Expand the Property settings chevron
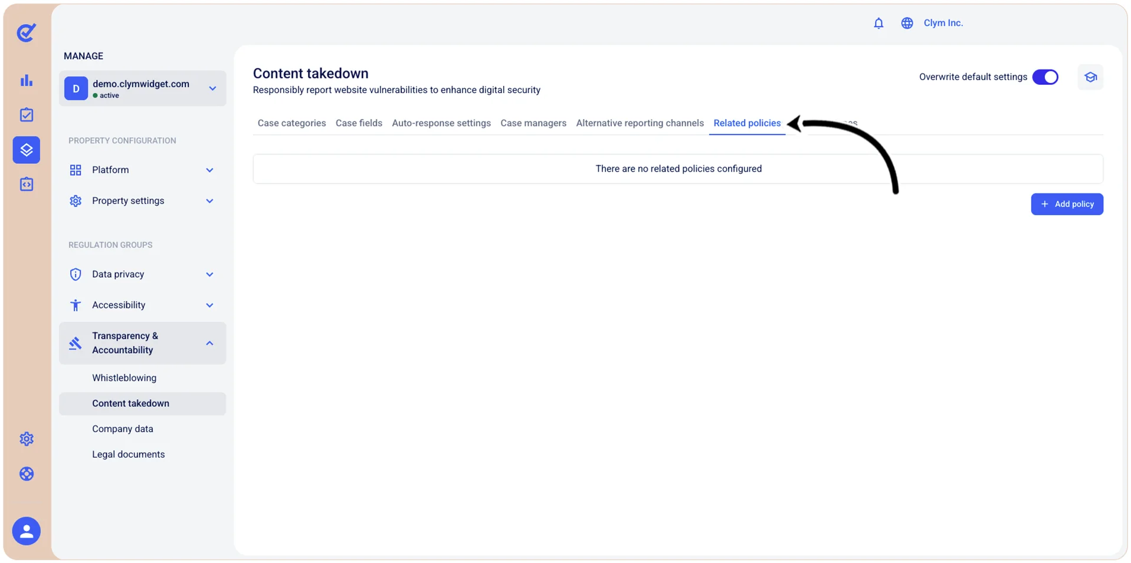1131x563 pixels. 209,201
